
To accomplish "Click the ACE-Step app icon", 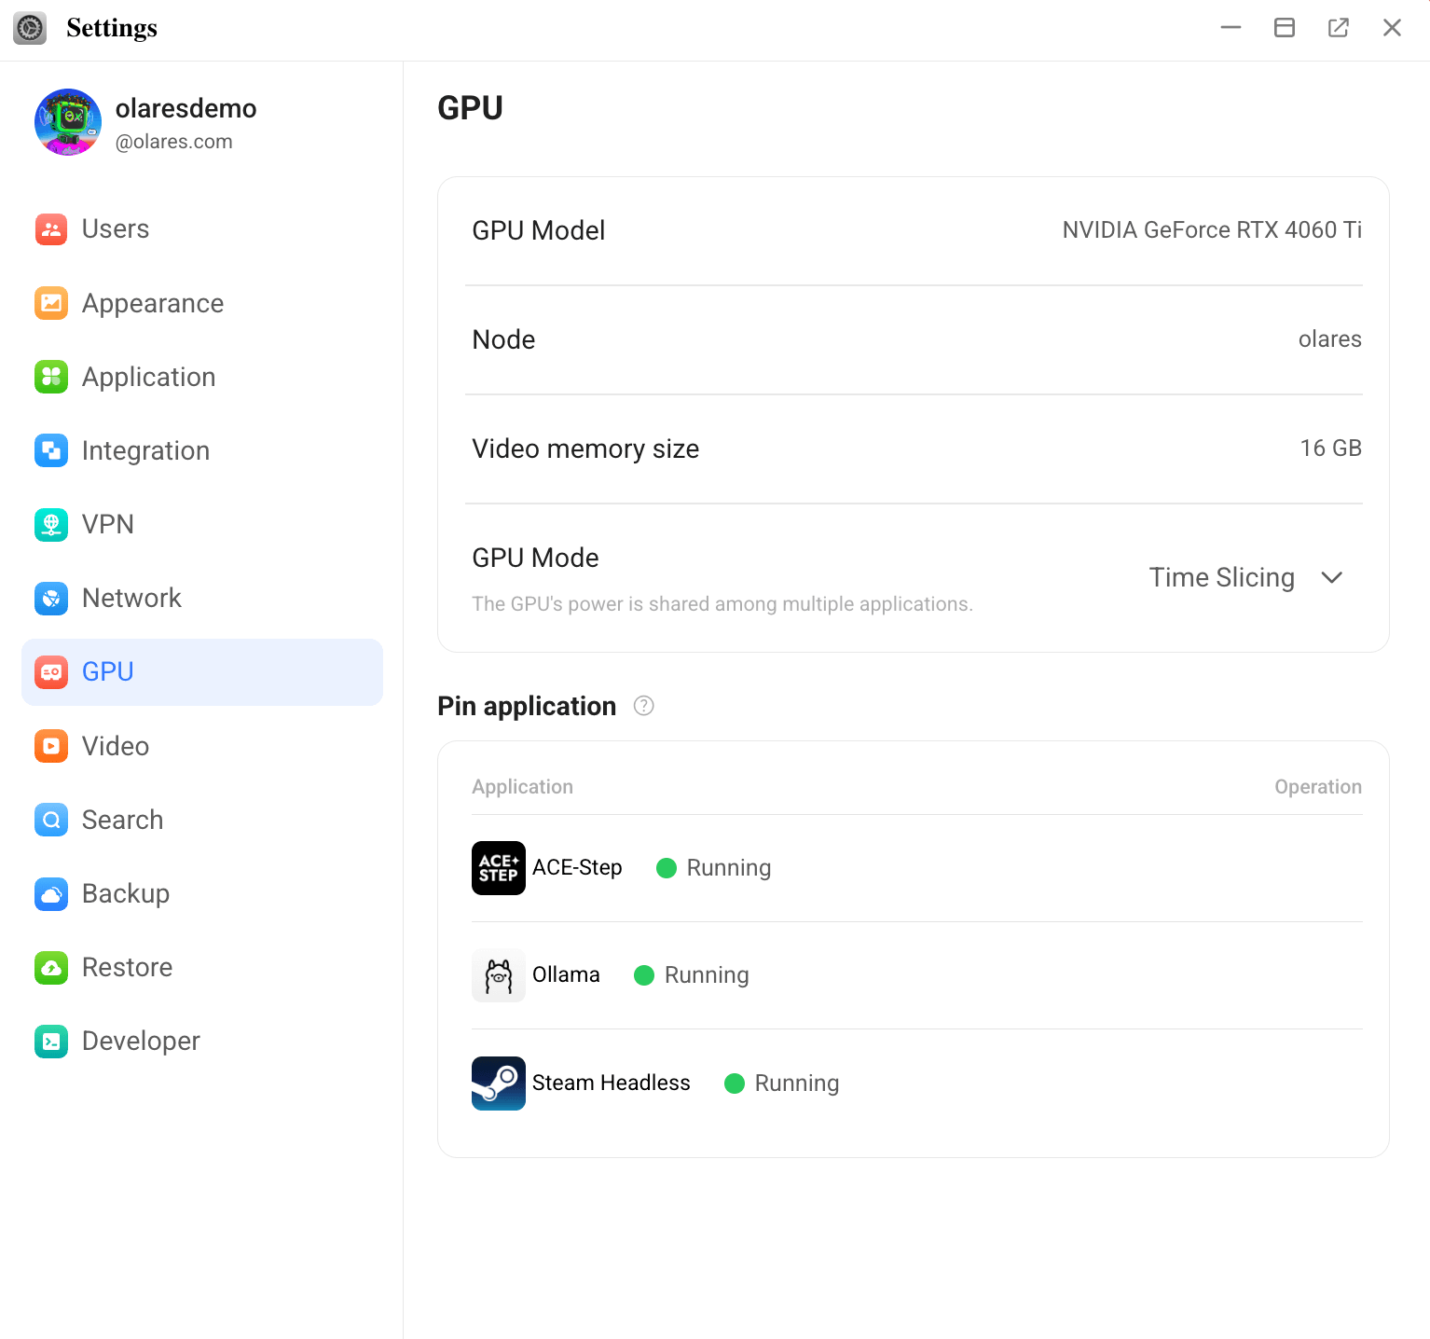I will tap(499, 868).
